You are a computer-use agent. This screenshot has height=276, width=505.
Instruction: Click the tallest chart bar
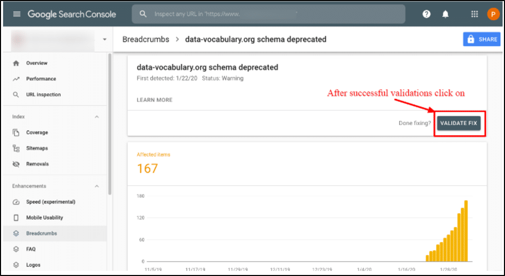pyautogui.click(x=466, y=231)
